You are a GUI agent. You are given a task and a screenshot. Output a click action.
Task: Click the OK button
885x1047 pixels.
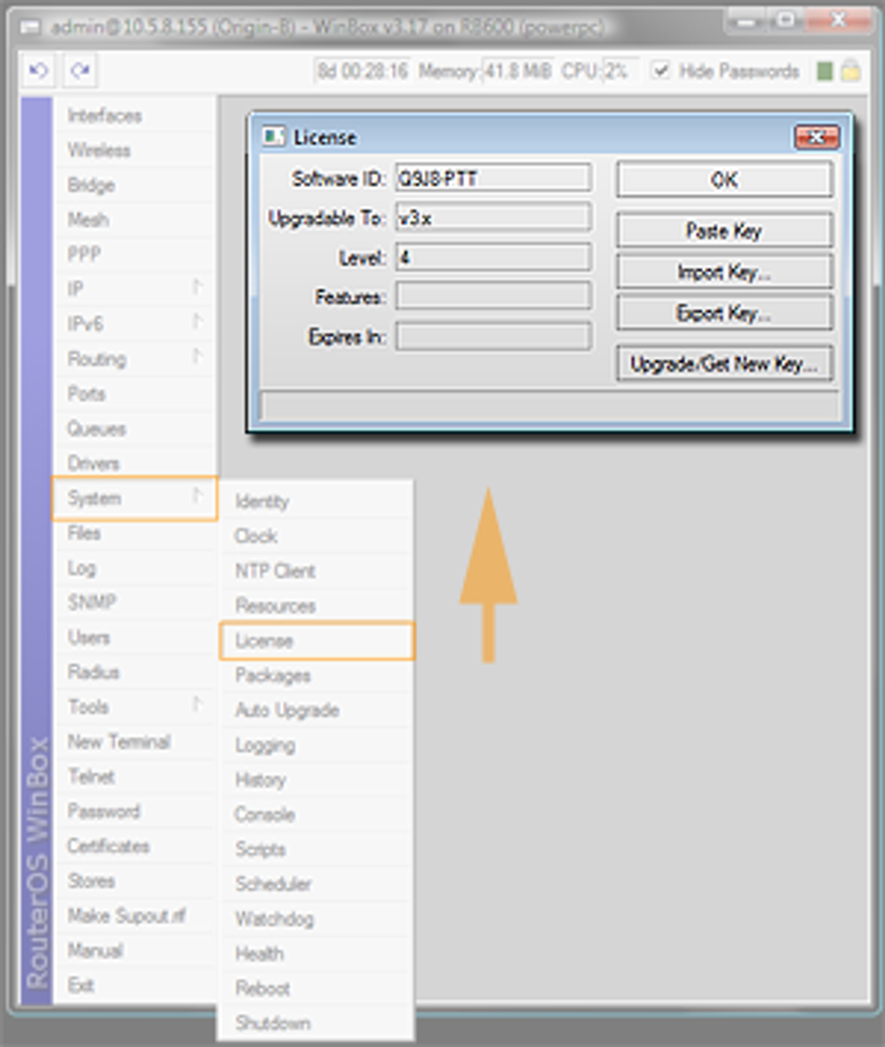725,180
